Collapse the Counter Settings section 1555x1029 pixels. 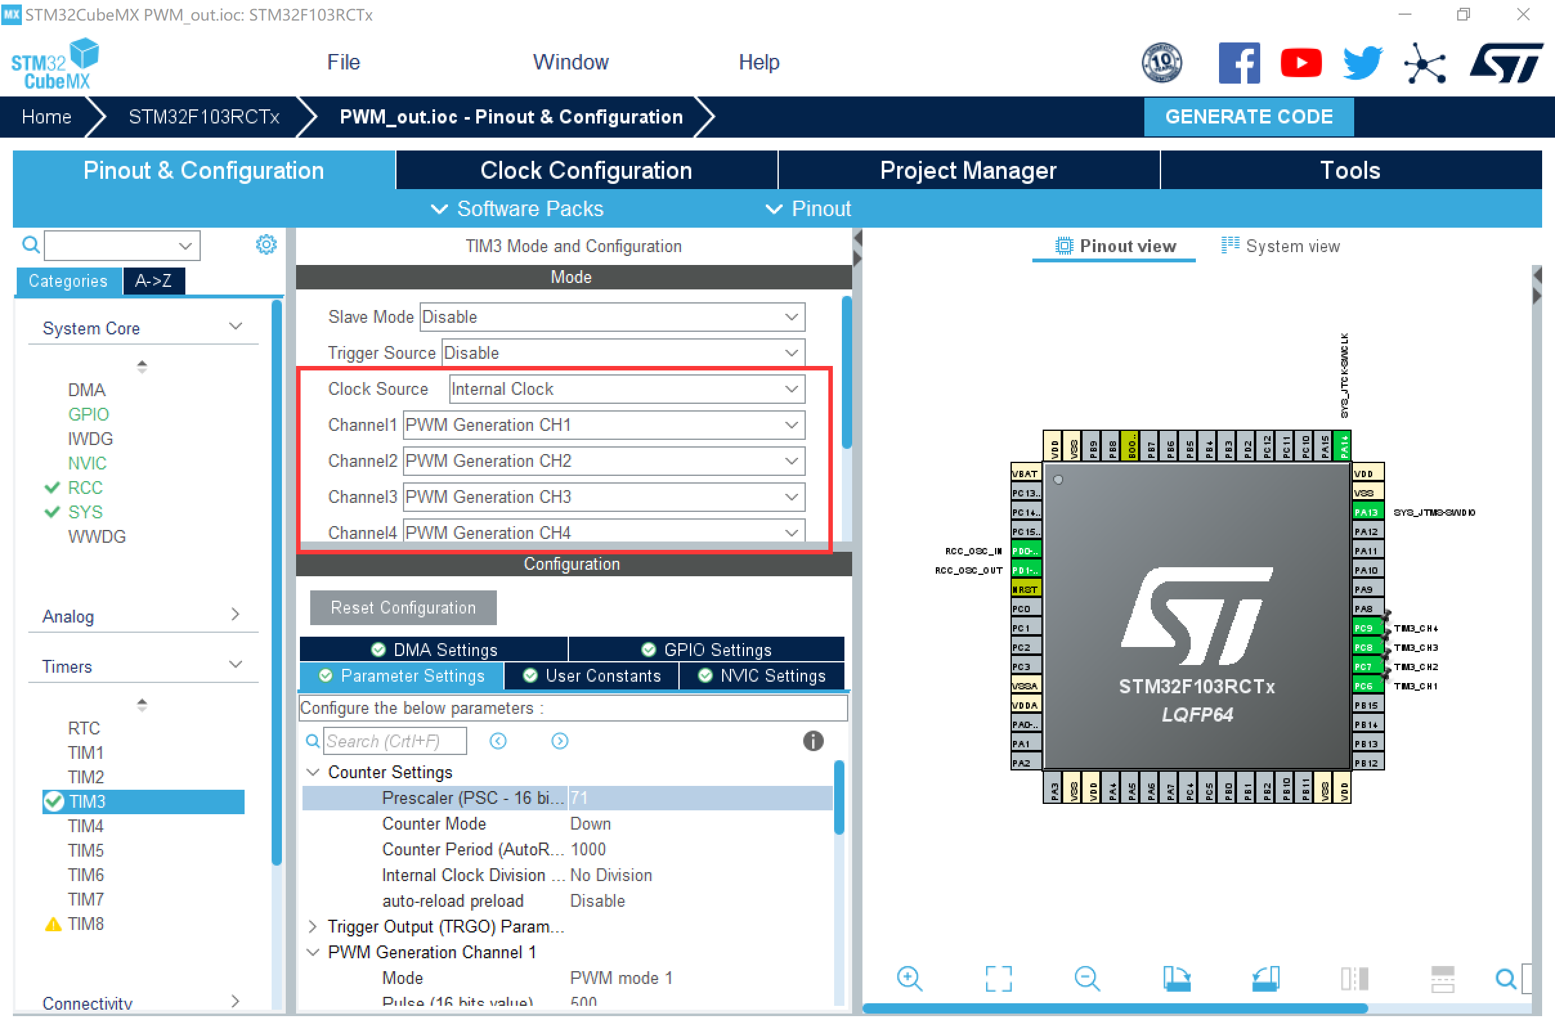point(313,772)
